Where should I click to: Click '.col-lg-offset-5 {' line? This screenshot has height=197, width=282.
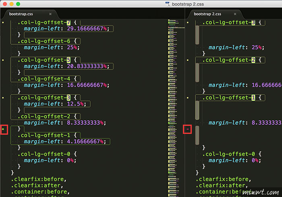point(47,60)
